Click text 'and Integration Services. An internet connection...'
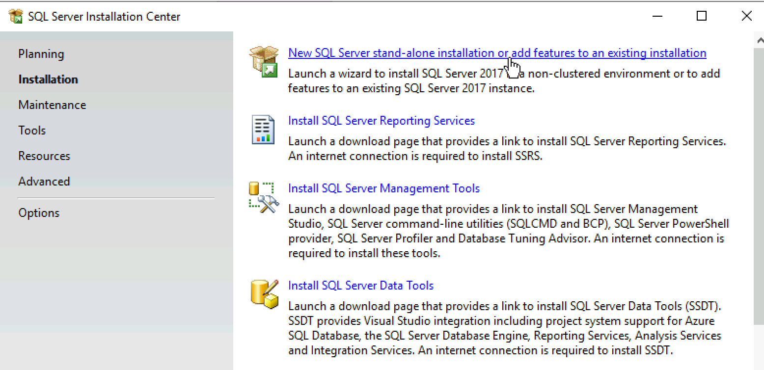Viewport: 764px width, 370px height. click(x=480, y=350)
